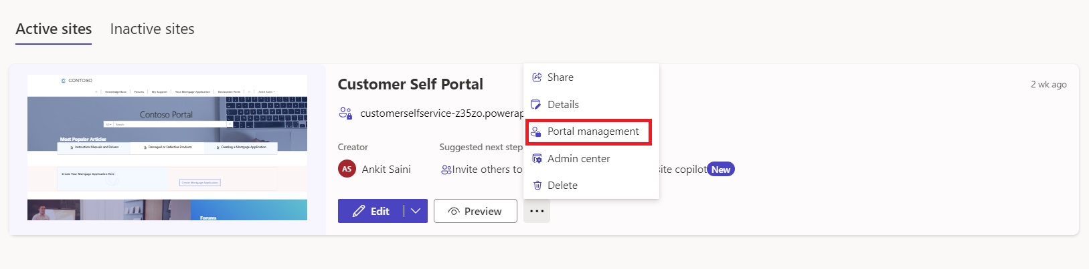Click the Share icon in the menu
The image size is (1089, 269).
pyautogui.click(x=537, y=77)
